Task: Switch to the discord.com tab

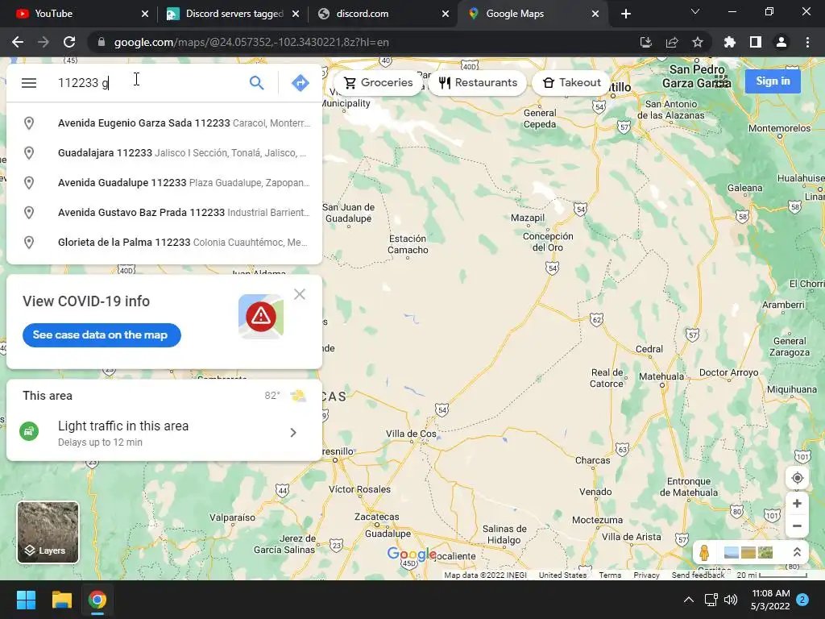Action: coord(383,14)
